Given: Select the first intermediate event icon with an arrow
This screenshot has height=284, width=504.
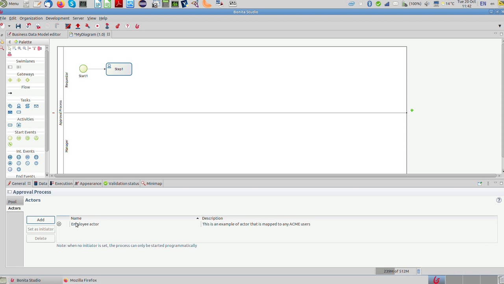Looking at the screenshot, I should [x=10, y=157].
